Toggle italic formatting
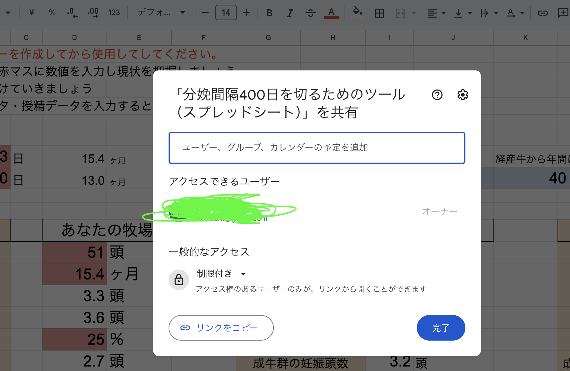 [290, 13]
